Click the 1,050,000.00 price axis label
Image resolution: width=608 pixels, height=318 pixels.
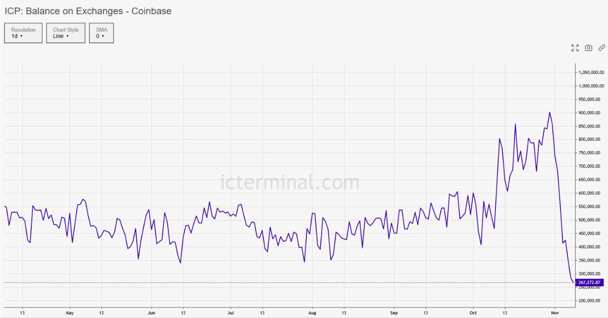click(x=591, y=73)
